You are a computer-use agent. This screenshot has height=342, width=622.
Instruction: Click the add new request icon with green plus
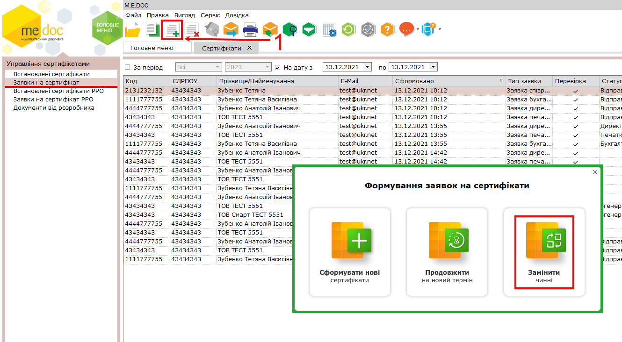[172, 30]
